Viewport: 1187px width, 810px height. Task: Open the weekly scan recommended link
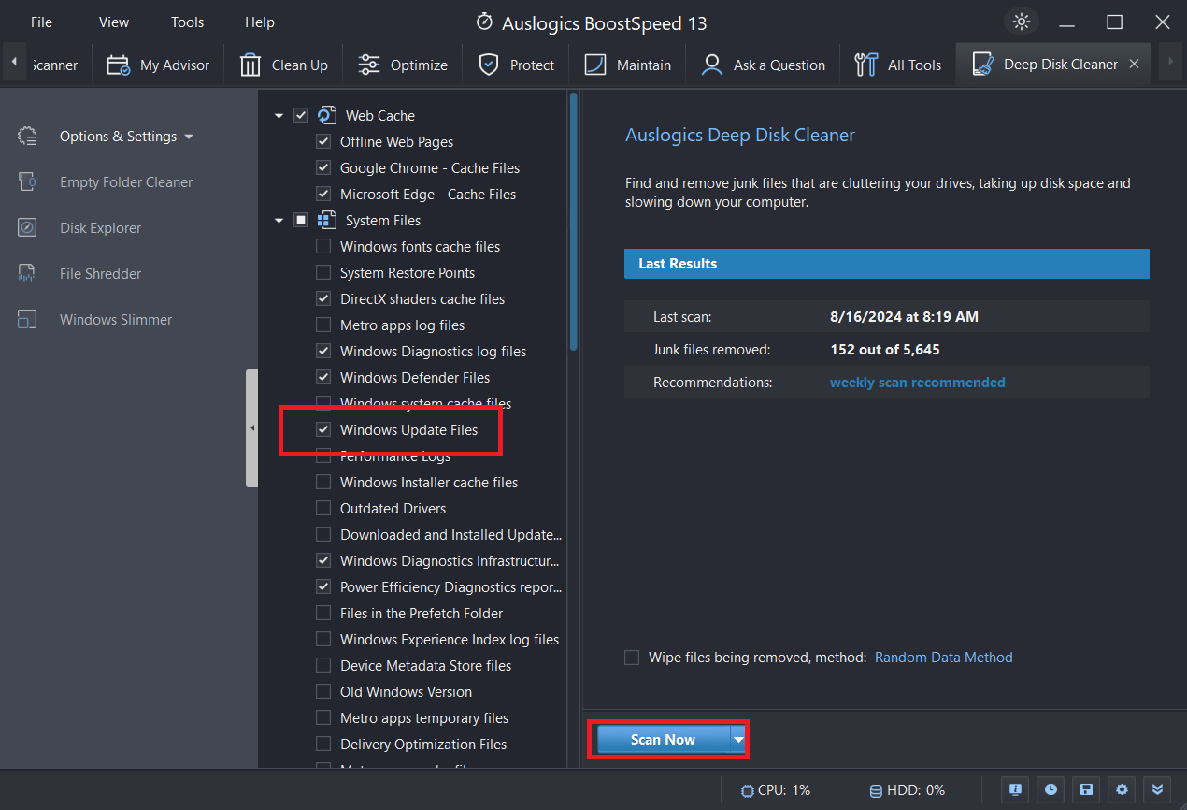918,382
